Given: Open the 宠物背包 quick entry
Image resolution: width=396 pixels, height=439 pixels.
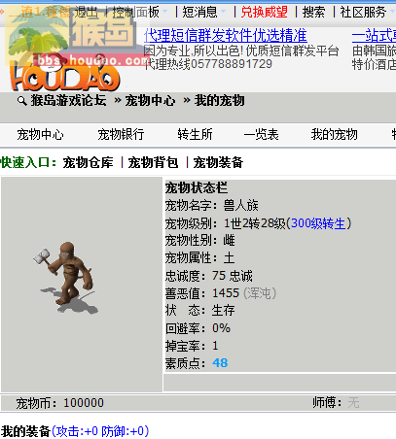Looking at the screenshot, I should point(154,162).
